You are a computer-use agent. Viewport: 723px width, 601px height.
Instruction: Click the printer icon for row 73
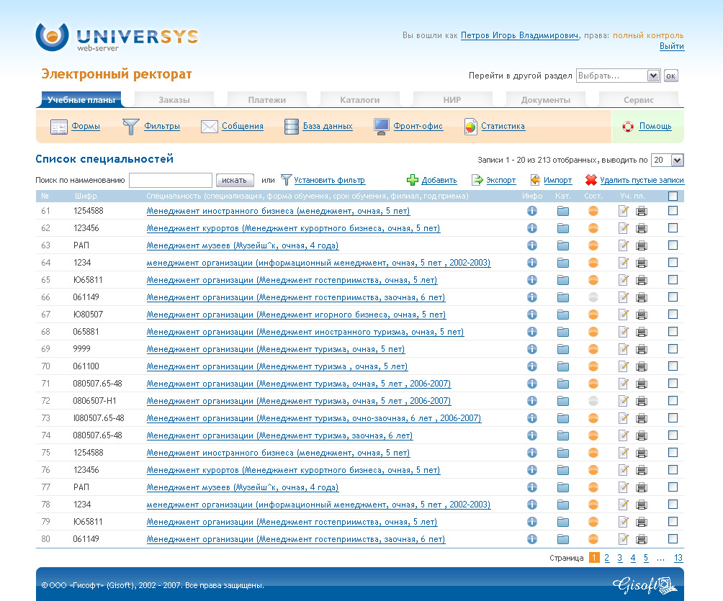[641, 418]
